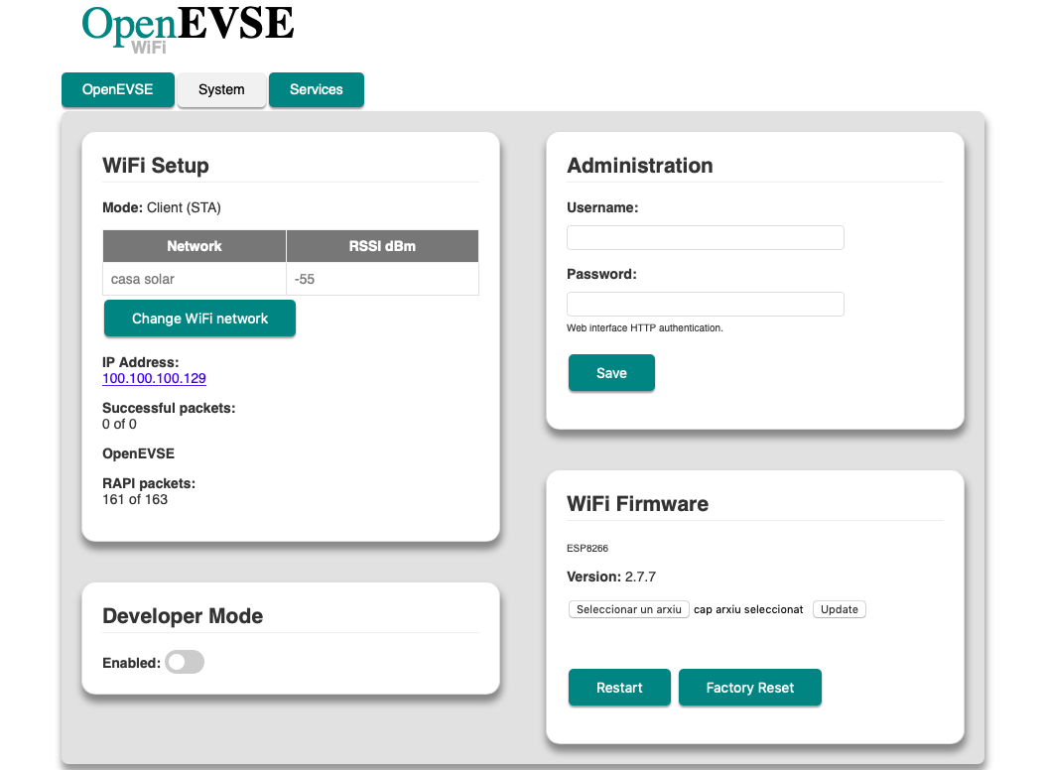Click the 161 of 163 RAPI packets value
This screenshot has height=770, width=1044.
(x=135, y=500)
